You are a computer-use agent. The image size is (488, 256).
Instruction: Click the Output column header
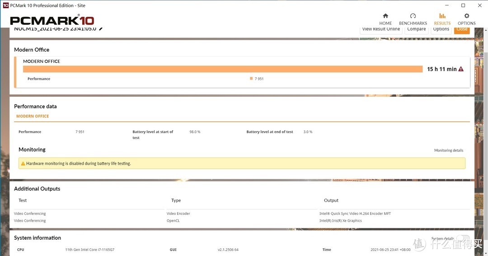coord(331,200)
